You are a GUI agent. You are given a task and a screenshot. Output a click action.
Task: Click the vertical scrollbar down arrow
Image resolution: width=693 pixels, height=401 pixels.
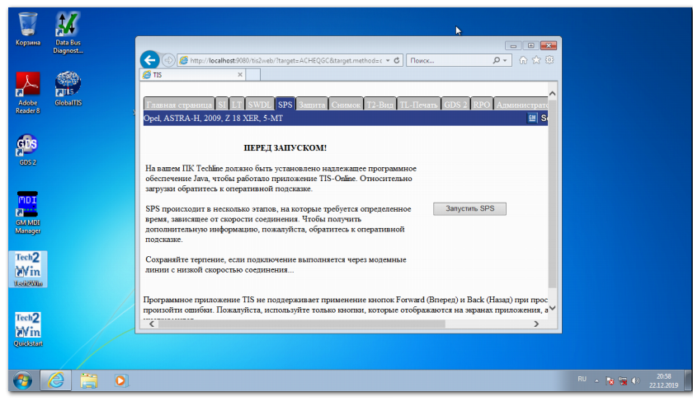(553, 308)
